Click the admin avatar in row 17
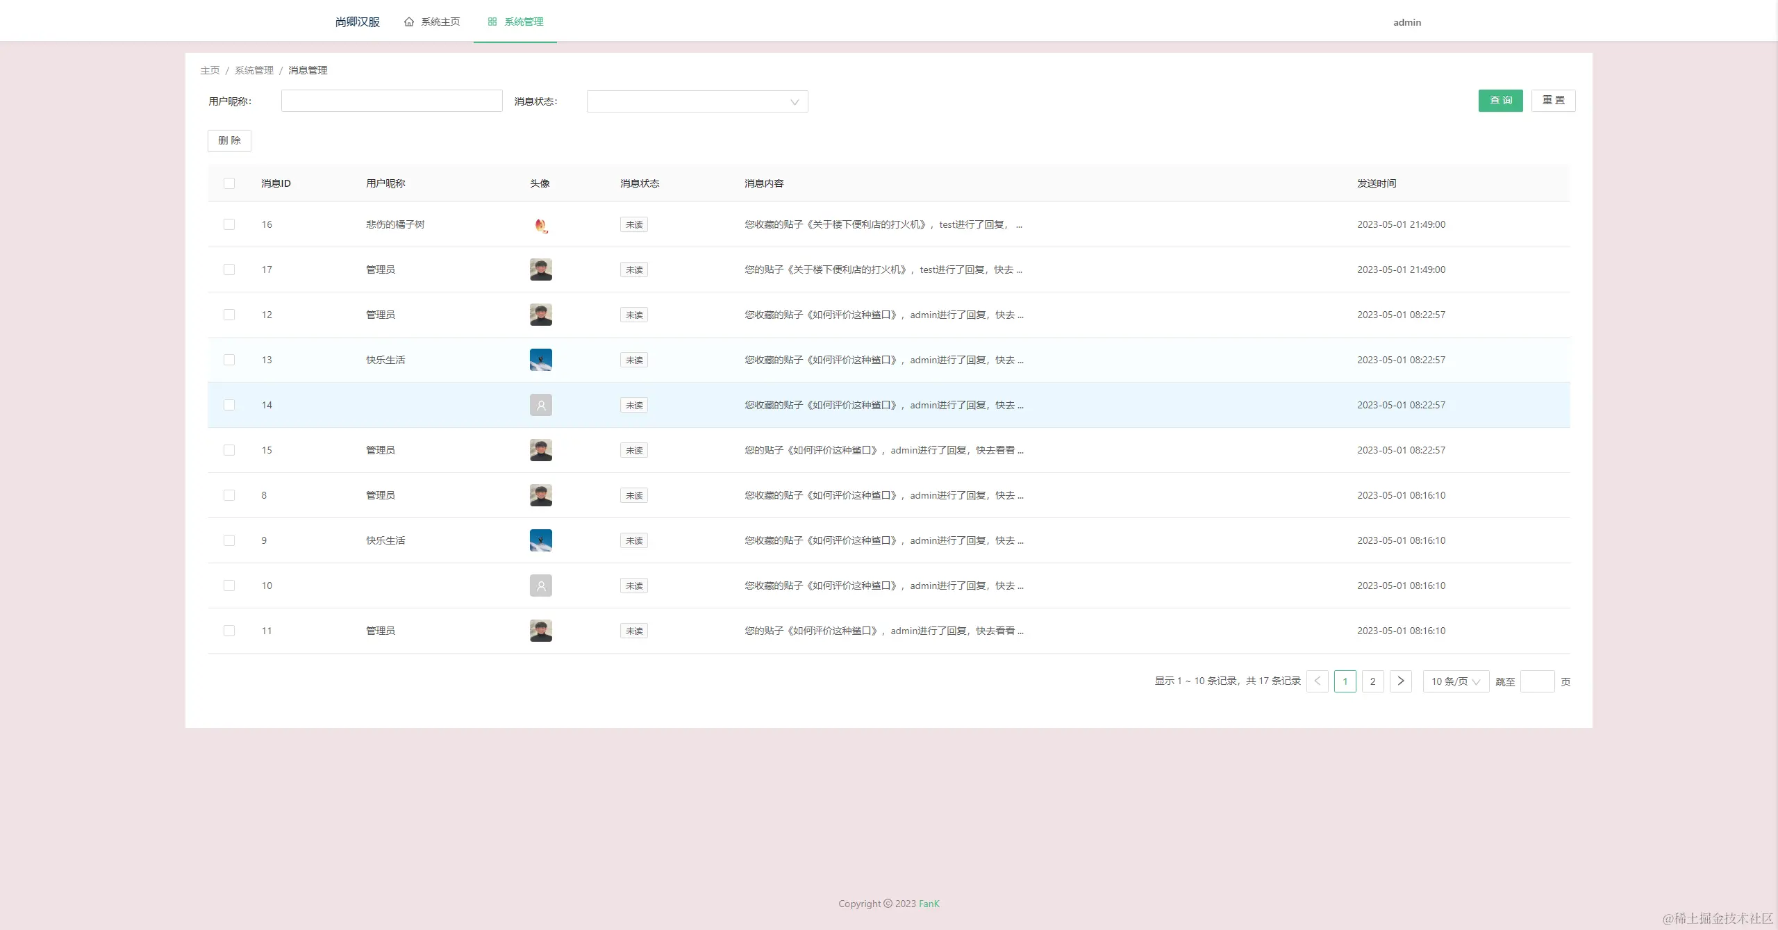This screenshot has height=930, width=1778. pos(540,269)
